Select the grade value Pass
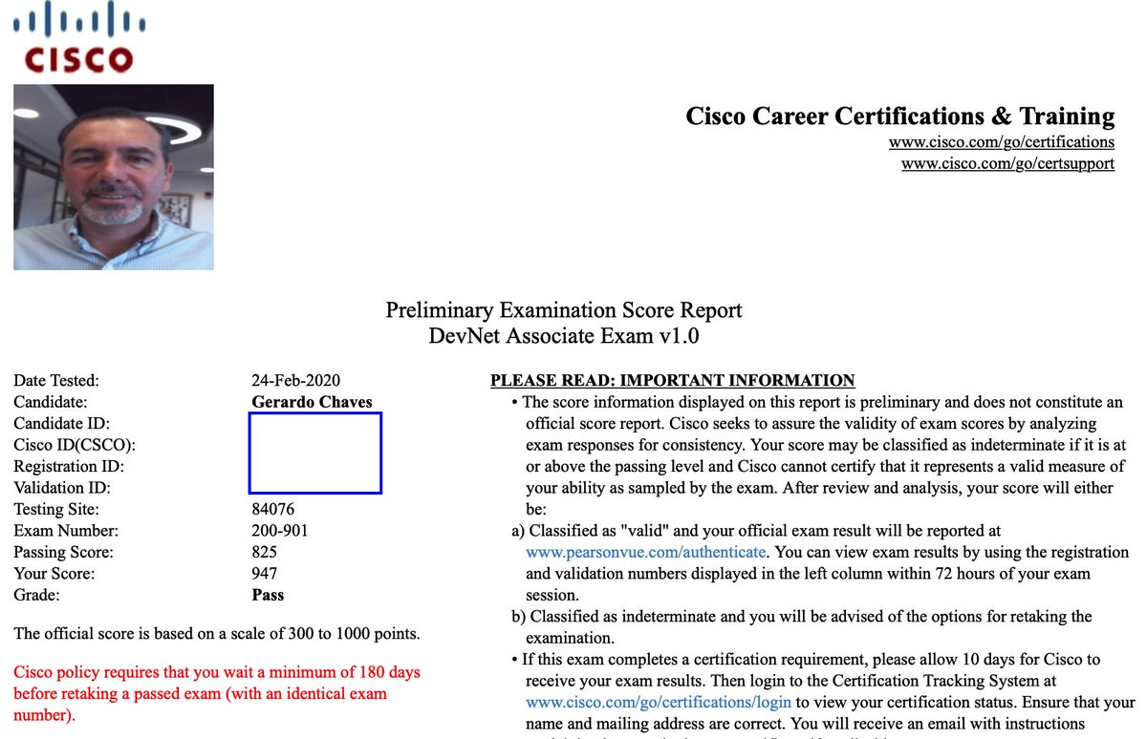The height and width of the screenshot is (739, 1147). (268, 596)
